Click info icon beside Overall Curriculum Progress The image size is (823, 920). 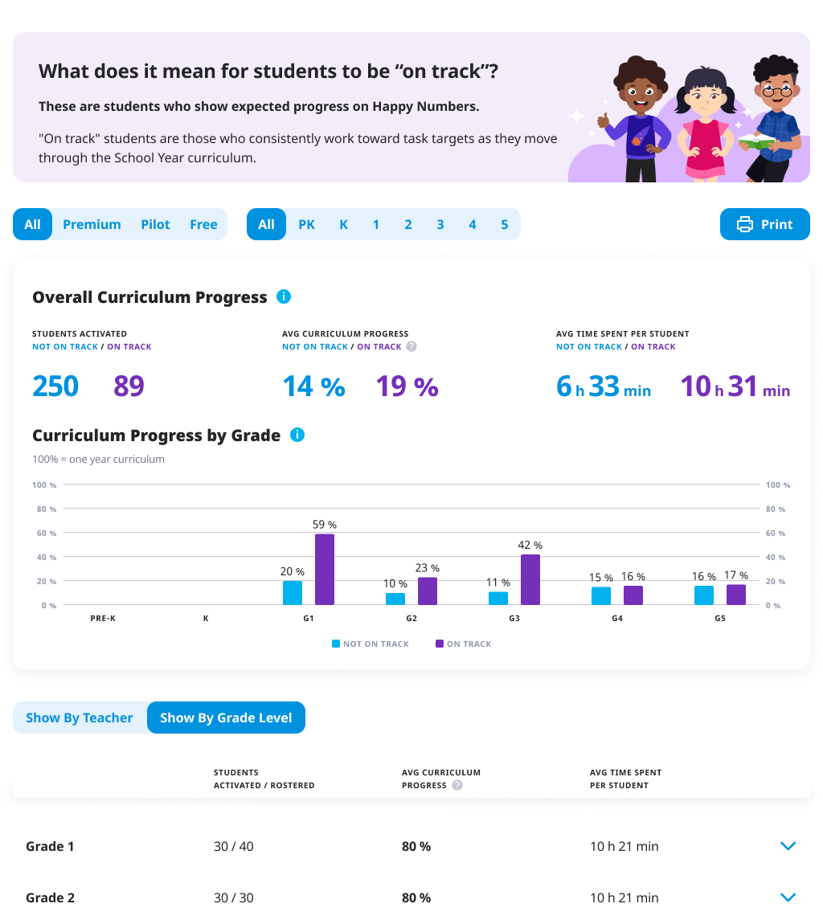pos(283,296)
